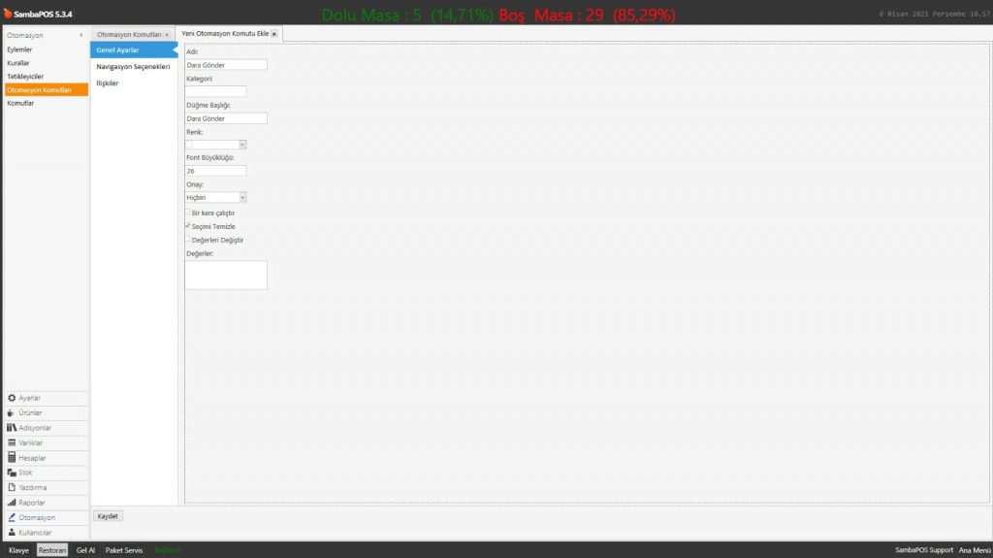This screenshot has width=993, height=558.
Task: Click the Hesaplar calculator icon
Action: tap(12, 458)
